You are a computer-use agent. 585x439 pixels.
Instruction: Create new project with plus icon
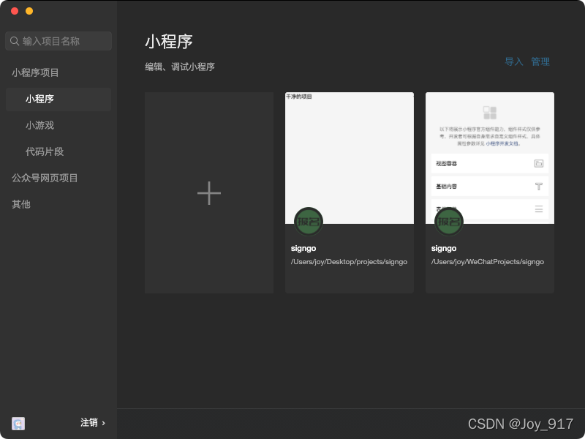tap(209, 193)
